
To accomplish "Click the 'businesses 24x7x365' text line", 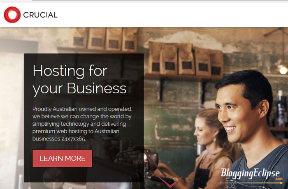I will [59, 139].
